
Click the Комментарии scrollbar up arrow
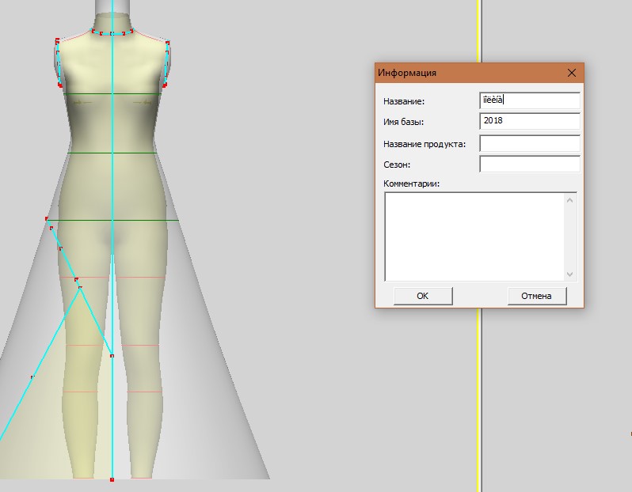(569, 200)
